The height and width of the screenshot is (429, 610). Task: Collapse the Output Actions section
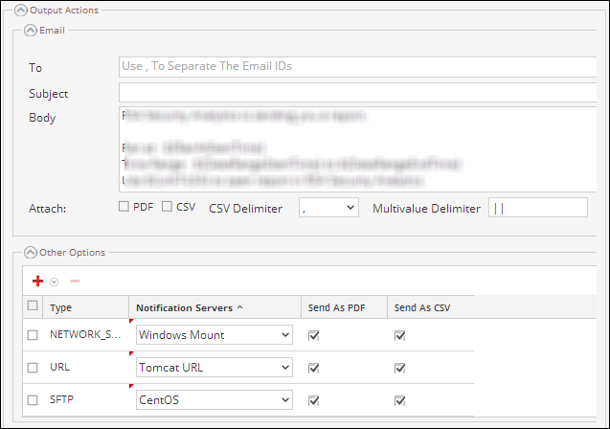point(21,11)
